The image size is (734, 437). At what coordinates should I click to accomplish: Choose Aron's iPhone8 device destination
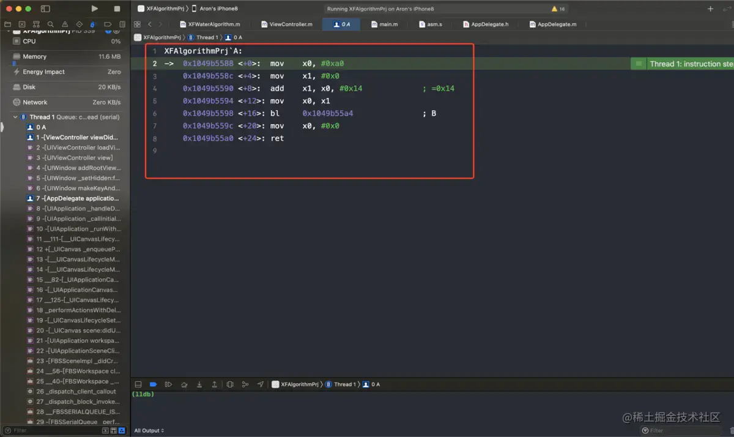pos(214,9)
